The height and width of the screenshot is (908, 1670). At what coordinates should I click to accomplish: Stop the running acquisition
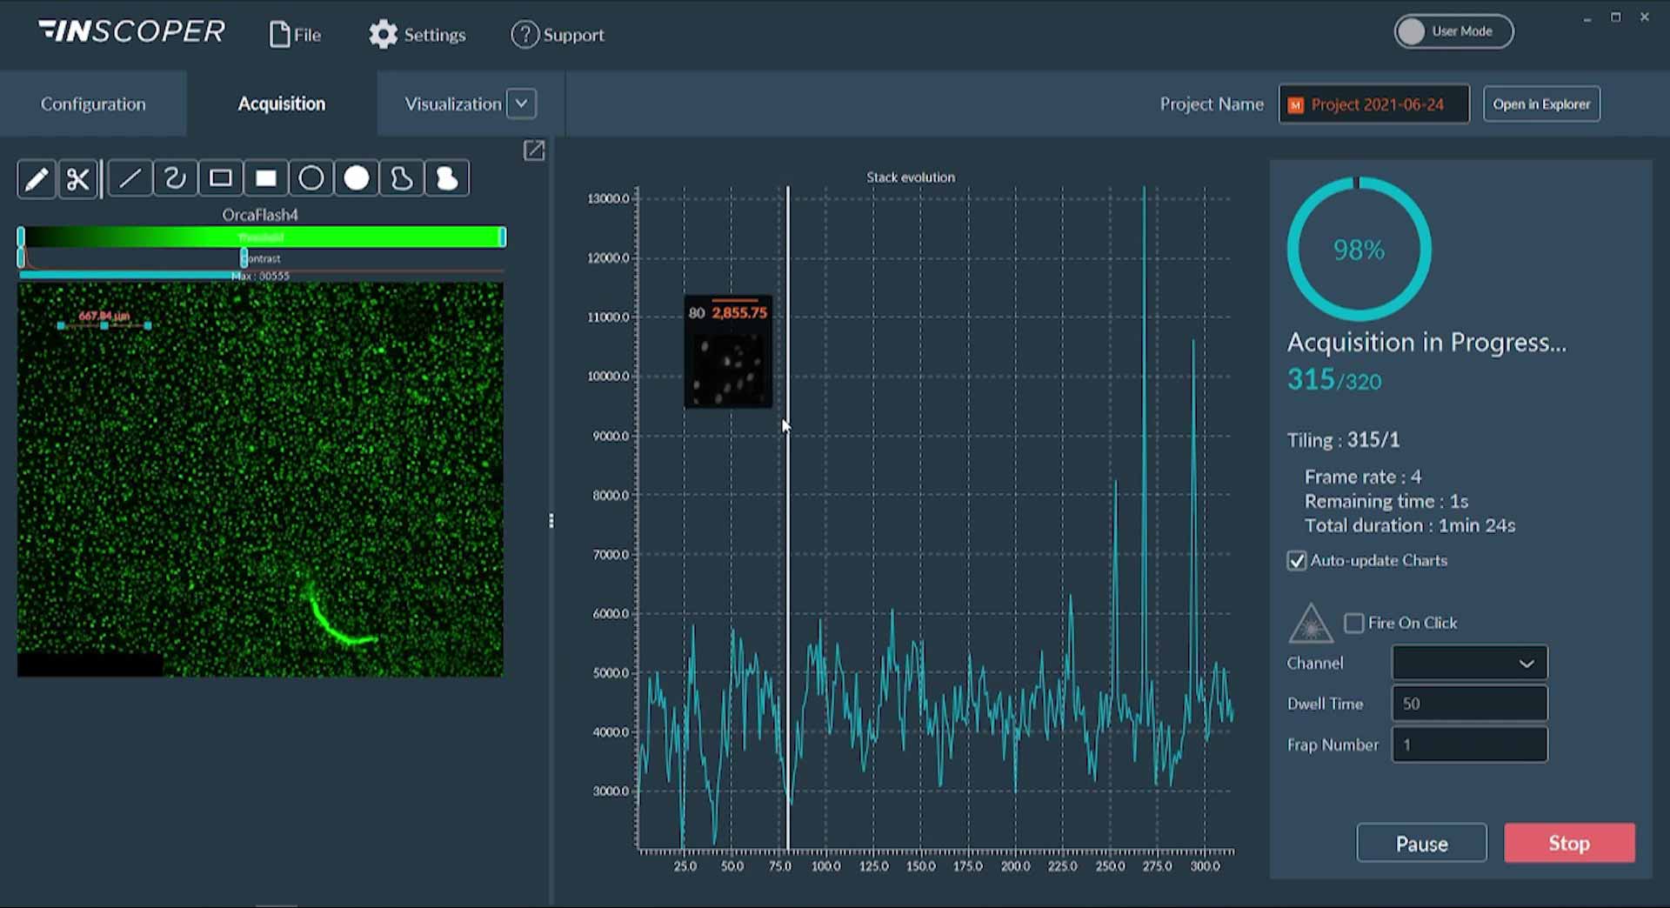1568,843
